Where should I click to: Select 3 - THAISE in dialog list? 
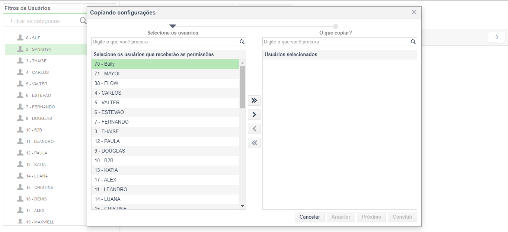(x=165, y=132)
